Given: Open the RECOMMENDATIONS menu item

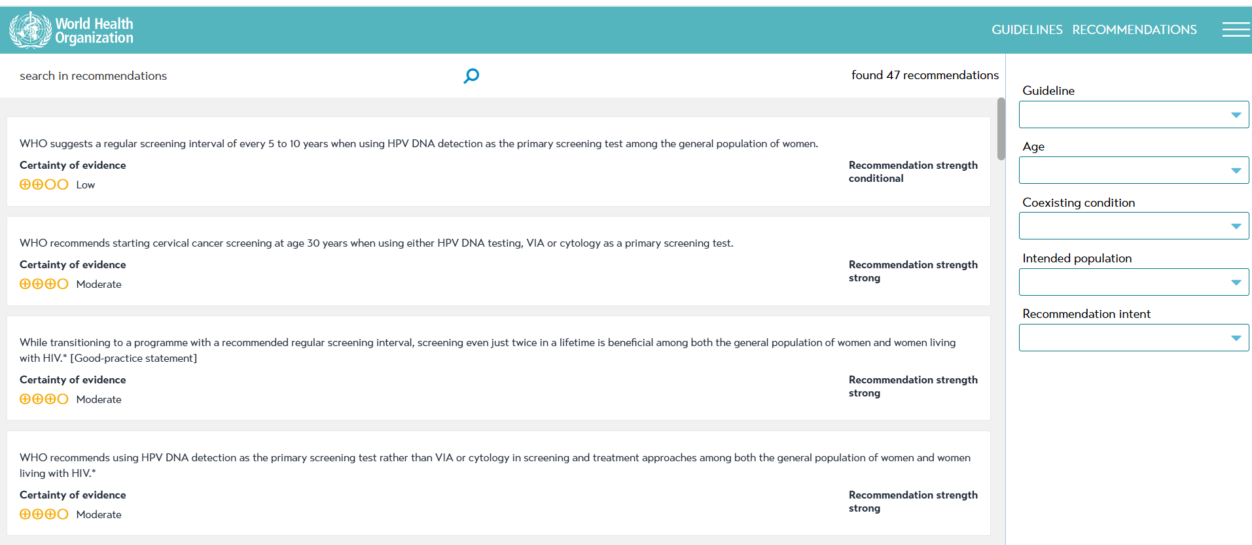Looking at the screenshot, I should click(1134, 29).
